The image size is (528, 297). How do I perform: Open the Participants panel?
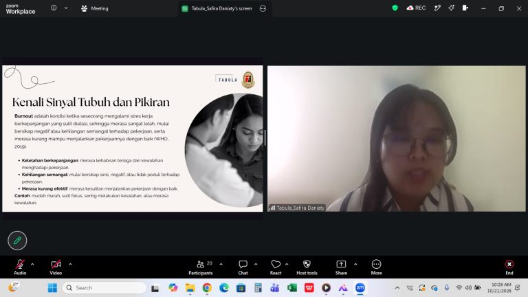201,267
